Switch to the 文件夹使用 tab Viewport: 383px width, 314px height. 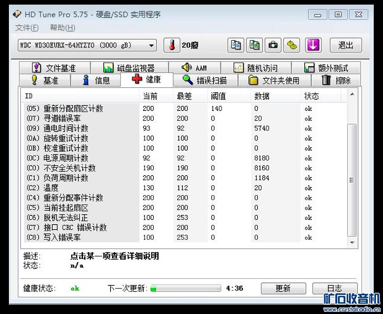click(275, 80)
